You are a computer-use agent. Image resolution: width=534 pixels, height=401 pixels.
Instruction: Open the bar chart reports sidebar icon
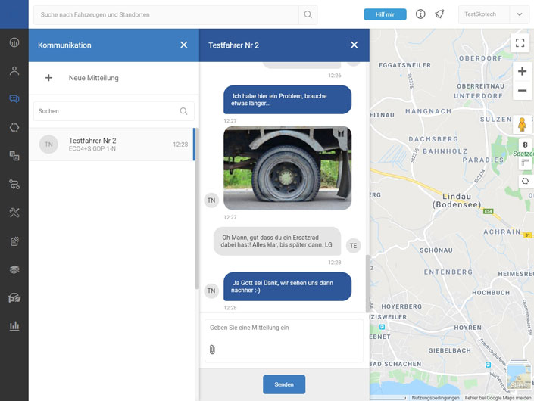(14, 326)
